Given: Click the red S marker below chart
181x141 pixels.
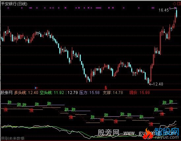Looking at the screenshot, I should (106, 88).
